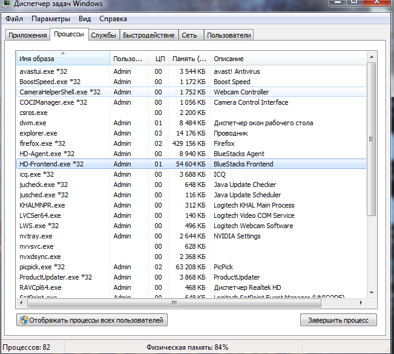
Task: Select the nvtray.exe process
Action: [191, 236]
